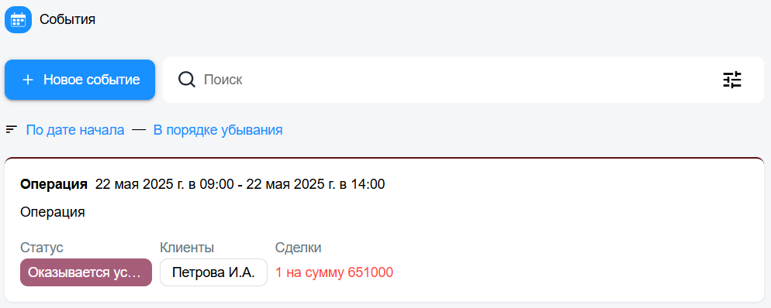Viewport: 771px width, 308px height.
Task: Click the Сделки field label
Action: pos(299,248)
